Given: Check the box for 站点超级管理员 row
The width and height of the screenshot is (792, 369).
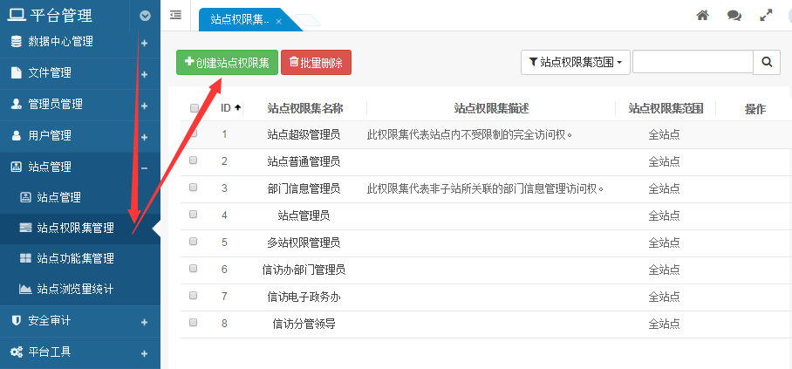Looking at the screenshot, I should (x=194, y=134).
